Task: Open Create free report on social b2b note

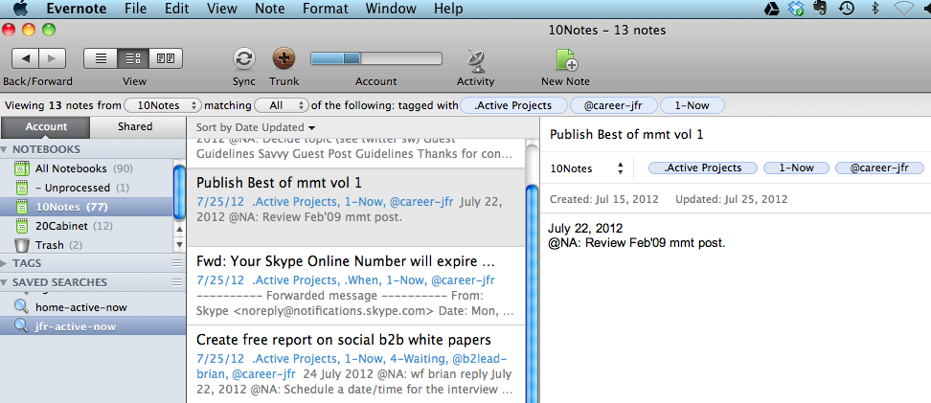Action: coord(355,365)
